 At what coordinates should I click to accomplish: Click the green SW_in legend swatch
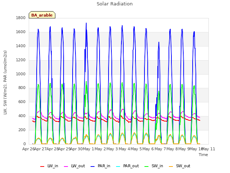click(x=147, y=167)
